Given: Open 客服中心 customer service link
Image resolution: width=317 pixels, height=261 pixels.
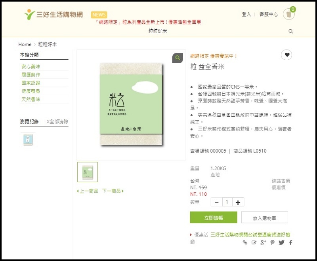Looking at the screenshot, I should click(x=269, y=14).
